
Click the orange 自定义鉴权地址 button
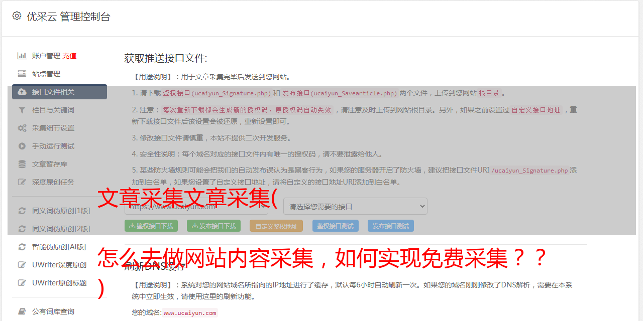coord(276,226)
